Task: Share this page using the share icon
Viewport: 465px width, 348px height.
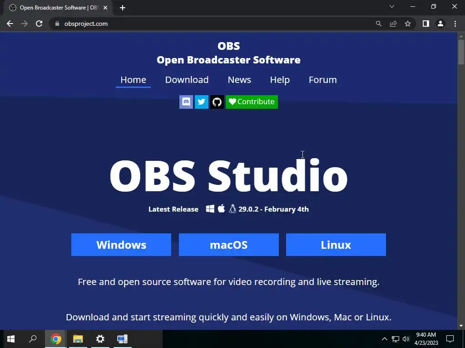Action: 393,24
